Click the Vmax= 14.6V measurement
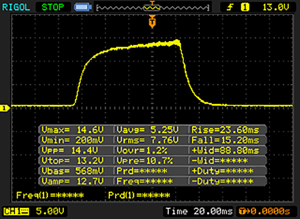Viewport: 300px width, 219px height. pos(73,130)
